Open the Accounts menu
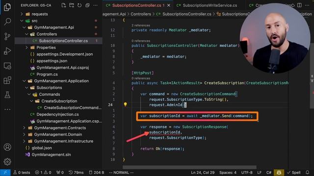This screenshot has height=176, width=314. point(7,147)
